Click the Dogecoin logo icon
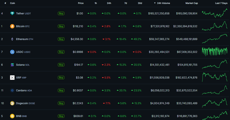The height and width of the screenshot is (120, 230). [x=12, y=103]
